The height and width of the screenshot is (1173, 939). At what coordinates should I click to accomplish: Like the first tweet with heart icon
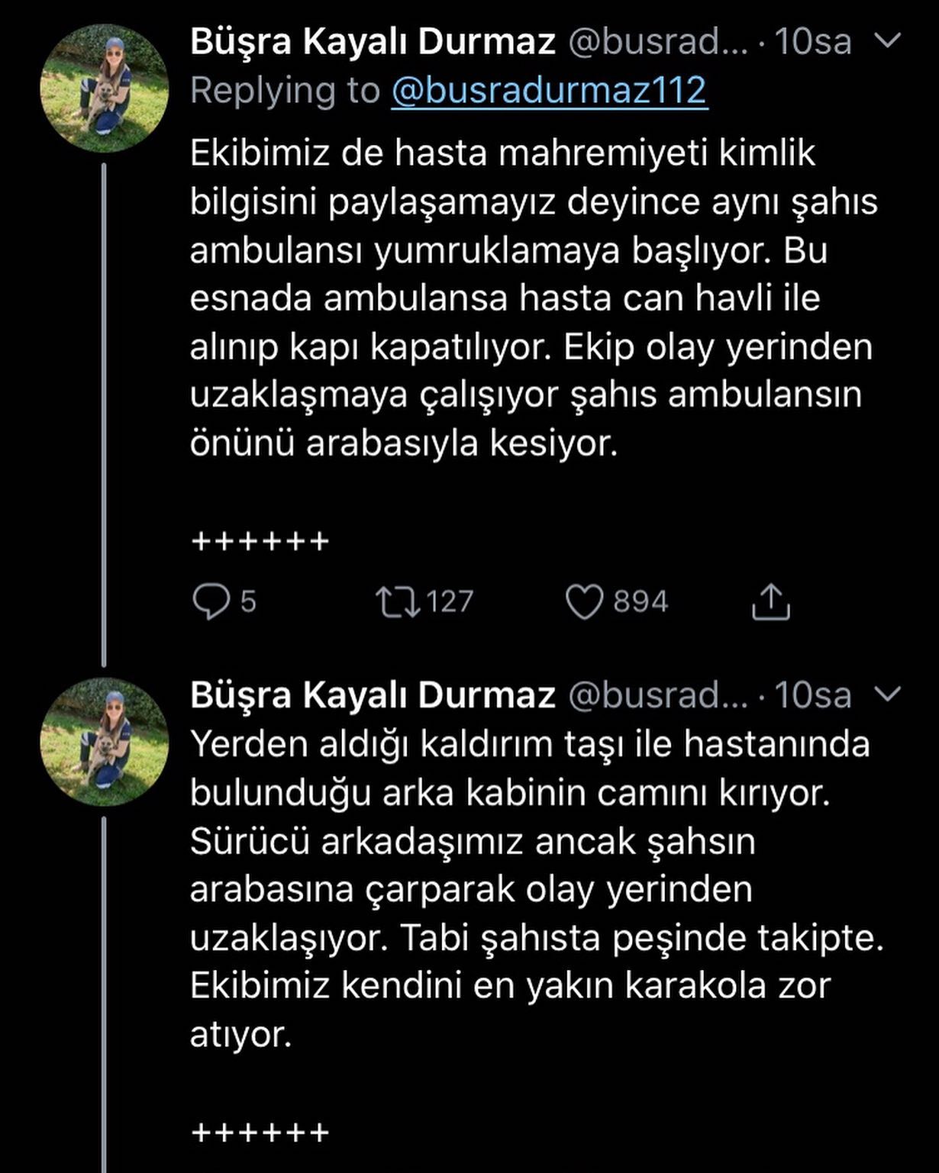pyautogui.click(x=585, y=601)
